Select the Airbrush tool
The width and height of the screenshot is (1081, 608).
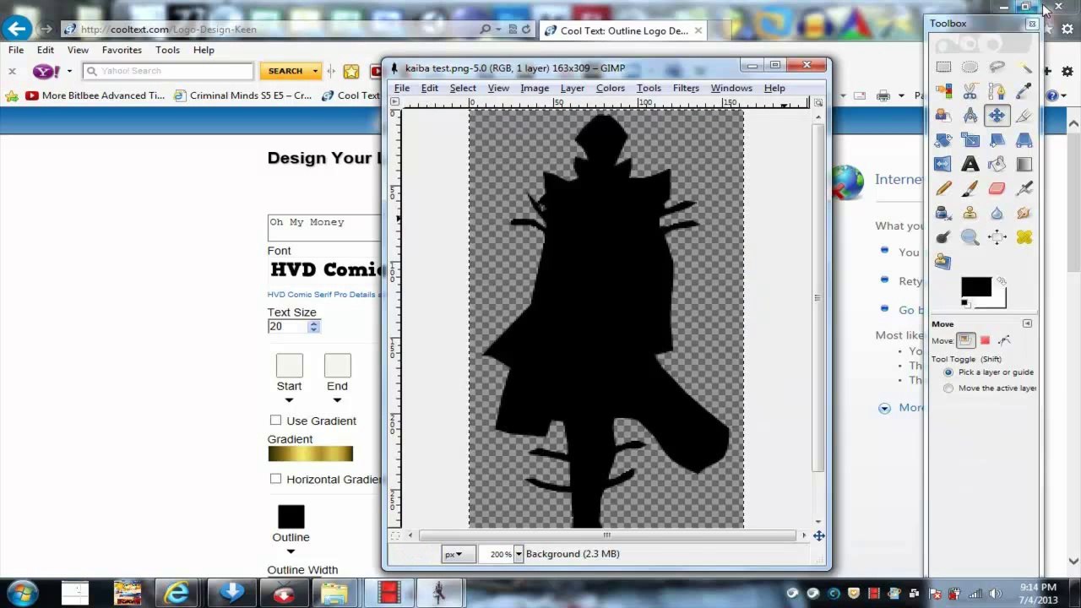coord(1024,188)
